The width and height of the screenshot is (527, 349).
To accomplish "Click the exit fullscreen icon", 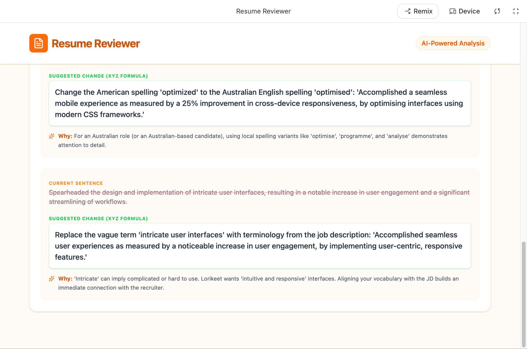I will point(516,11).
